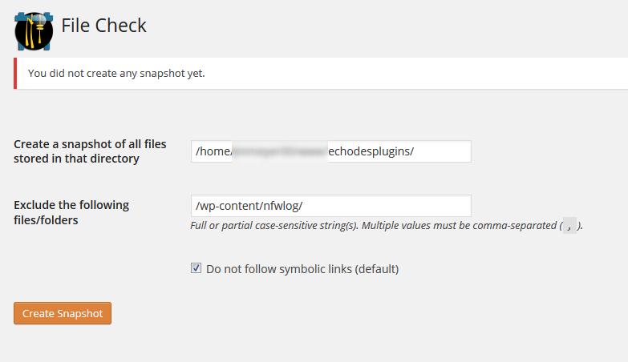Select the 'You did not create any snapshot yet' notice
The image size is (628, 362).
click(116, 73)
